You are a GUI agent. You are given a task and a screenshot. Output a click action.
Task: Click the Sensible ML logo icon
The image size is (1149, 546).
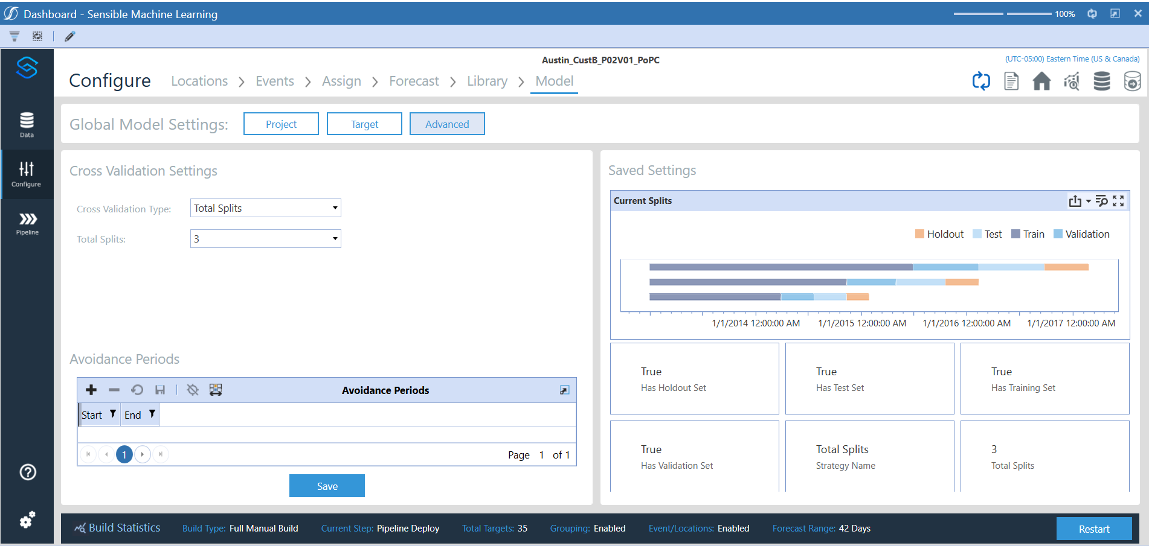point(27,68)
